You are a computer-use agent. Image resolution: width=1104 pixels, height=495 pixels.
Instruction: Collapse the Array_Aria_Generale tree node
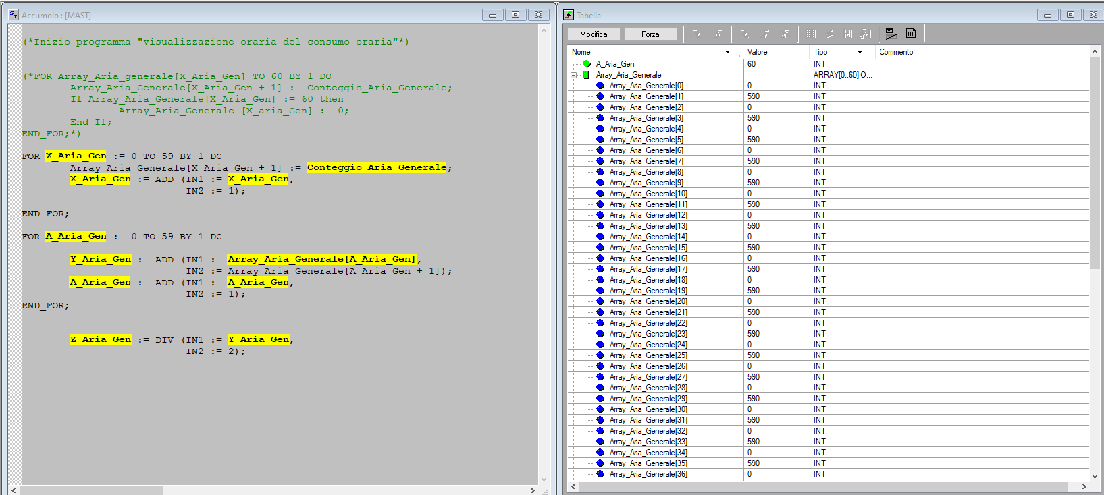pyautogui.click(x=573, y=75)
